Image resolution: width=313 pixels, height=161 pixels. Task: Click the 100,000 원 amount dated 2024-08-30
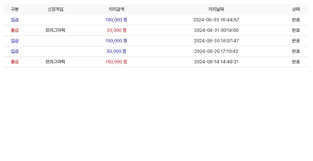point(116,41)
